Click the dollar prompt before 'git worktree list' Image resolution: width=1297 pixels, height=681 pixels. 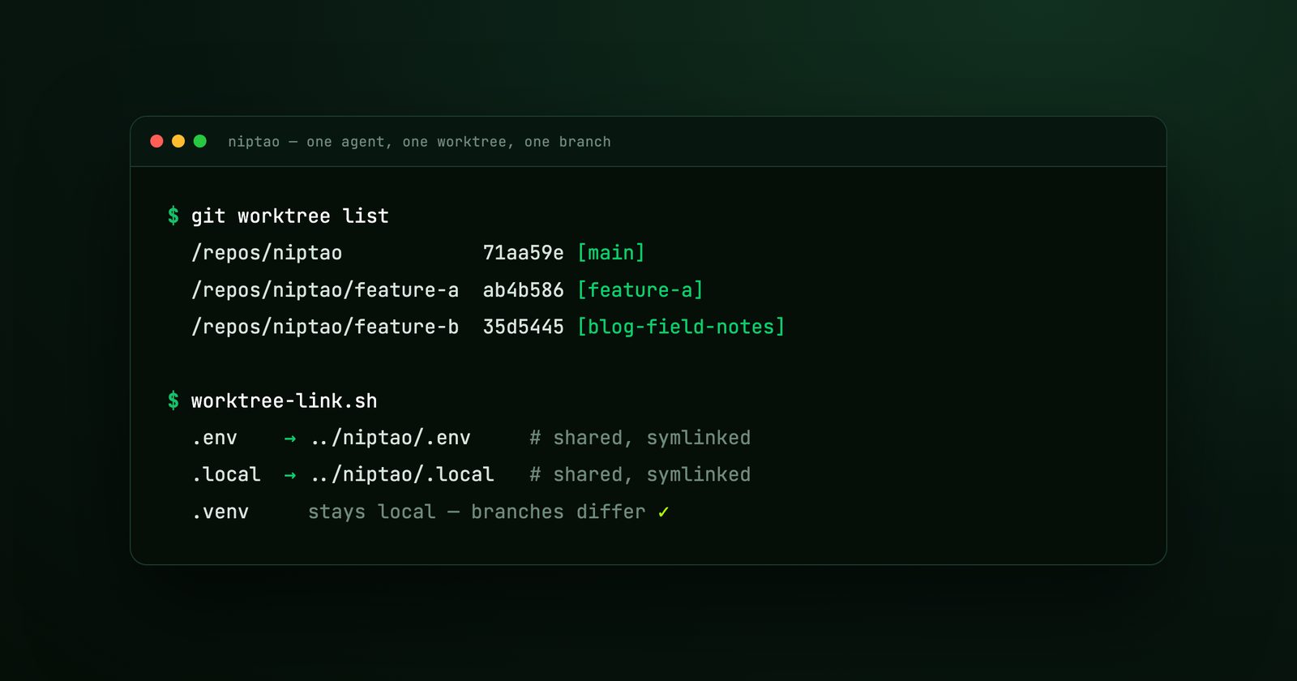point(173,216)
